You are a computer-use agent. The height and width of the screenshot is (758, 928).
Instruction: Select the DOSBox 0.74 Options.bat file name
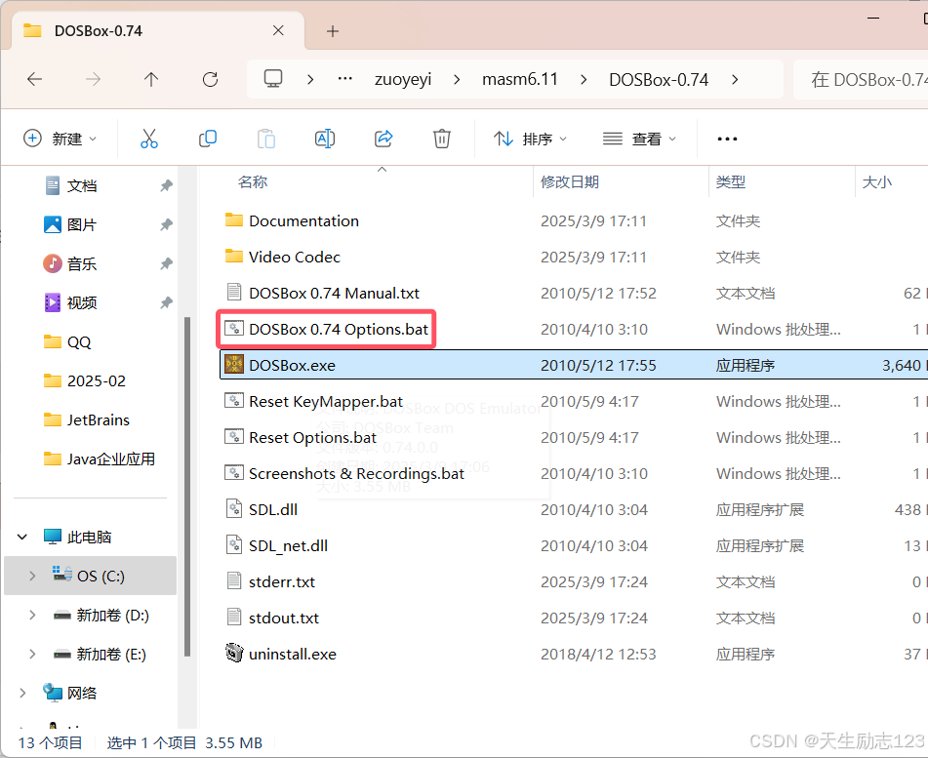(x=338, y=329)
